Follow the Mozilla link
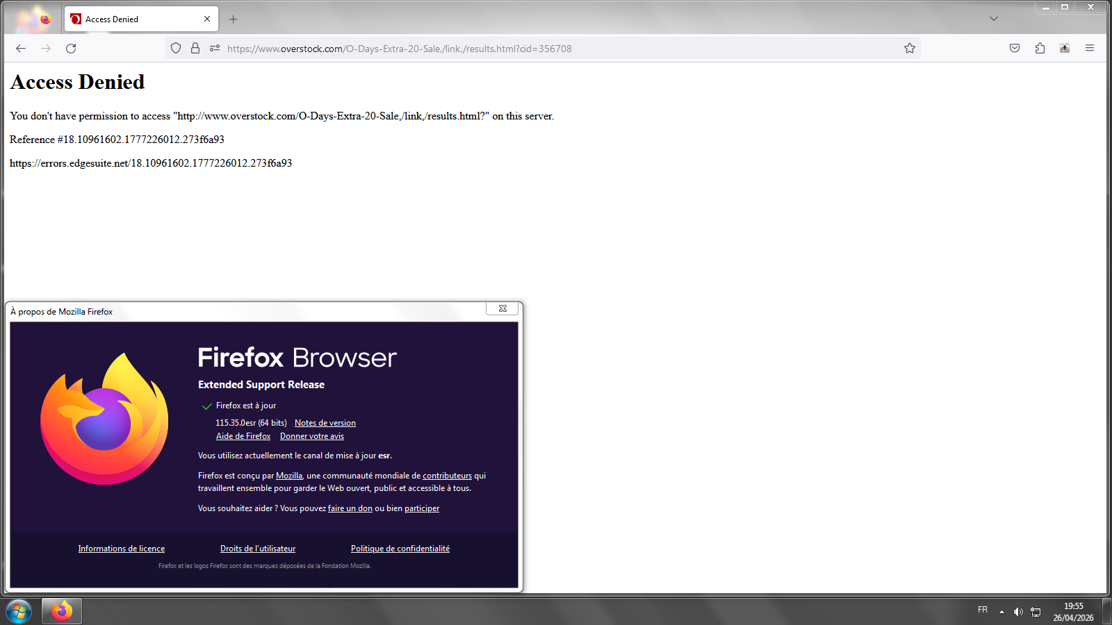The width and height of the screenshot is (1112, 625). pos(289,476)
